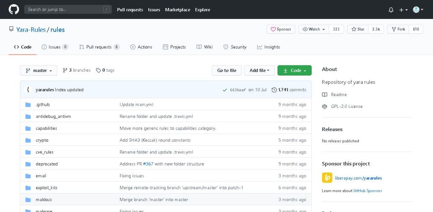Expand the master branch dropdown

(38, 70)
